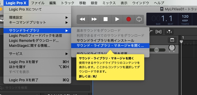Viewport: 197px width, 95px height.
Task: Start recording with the red Record button
Action: 129,19
